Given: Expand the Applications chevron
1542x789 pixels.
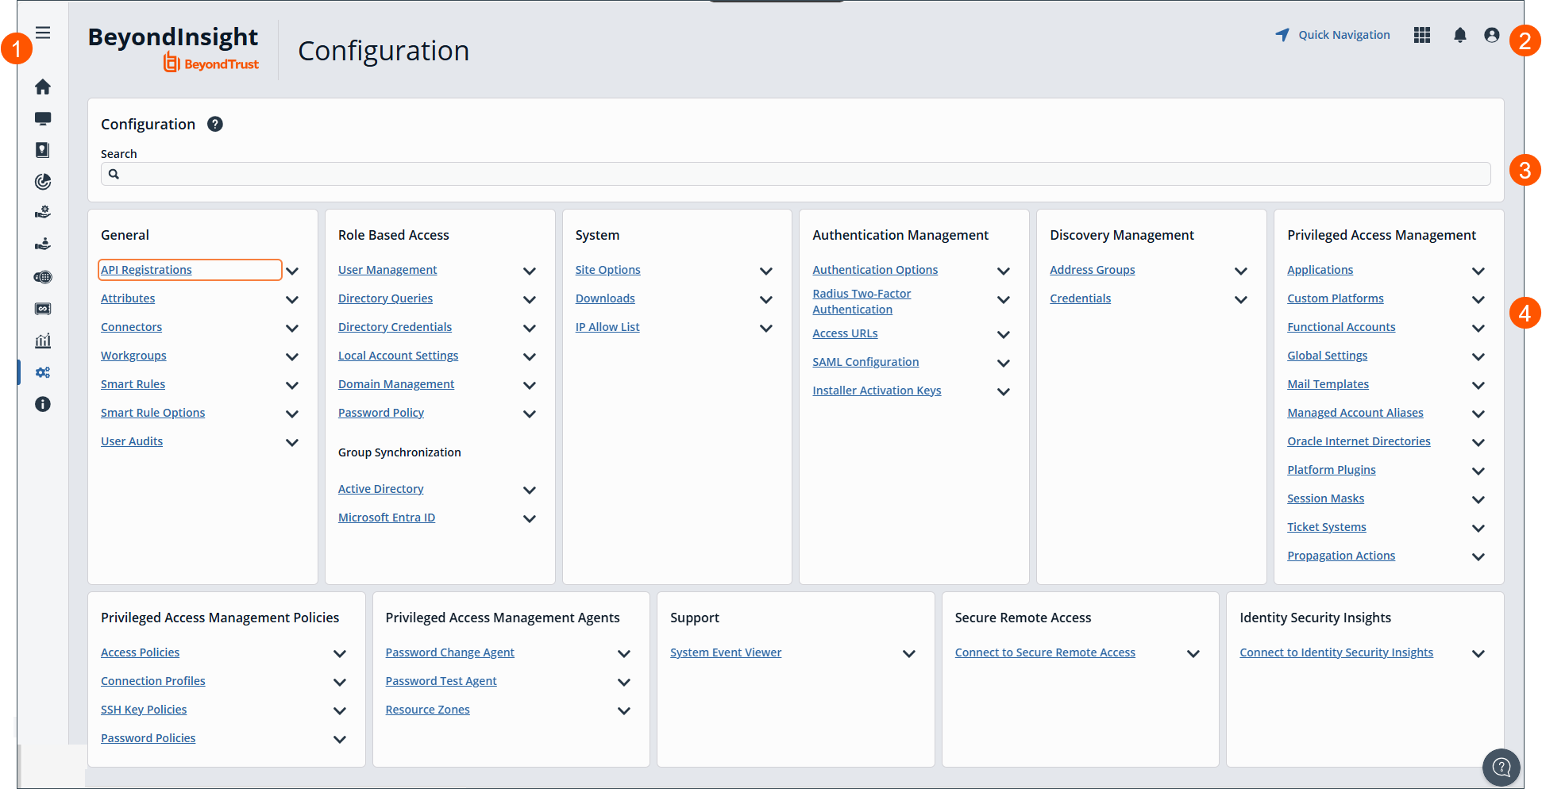Looking at the screenshot, I should click(1478, 271).
